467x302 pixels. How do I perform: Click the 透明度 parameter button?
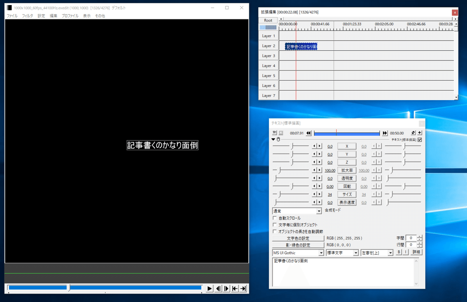(x=347, y=178)
